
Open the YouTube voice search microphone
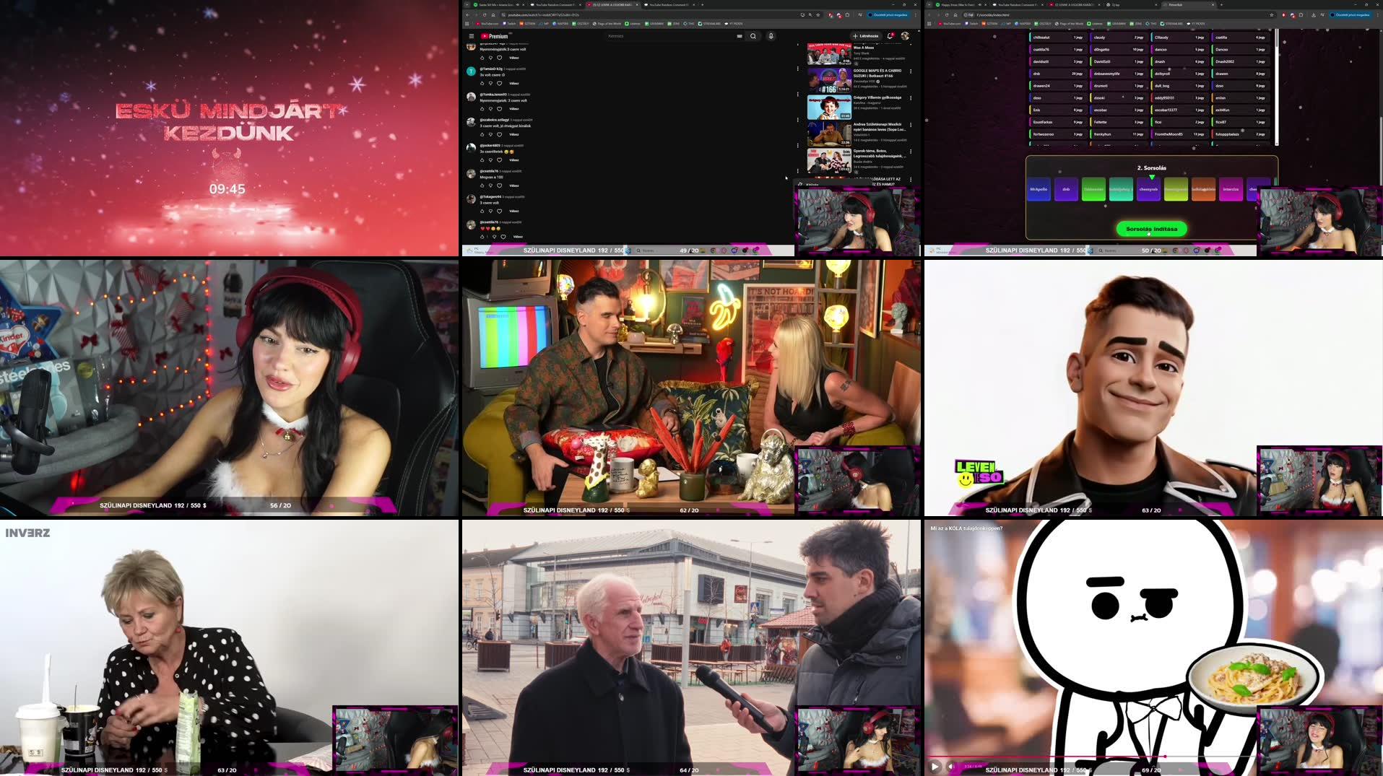point(771,36)
